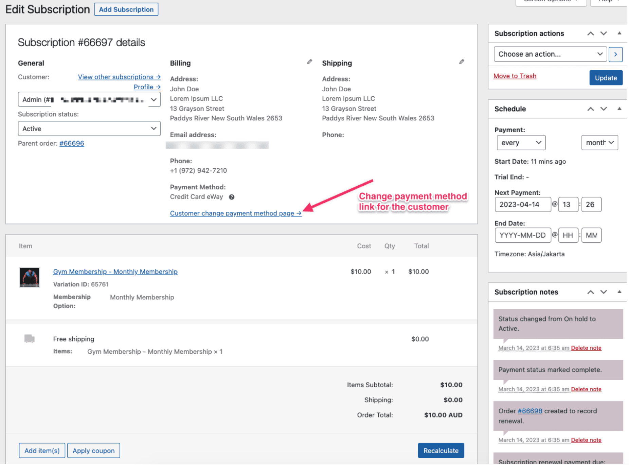Move the Schedule panel down
The image size is (629, 465).
604,109
